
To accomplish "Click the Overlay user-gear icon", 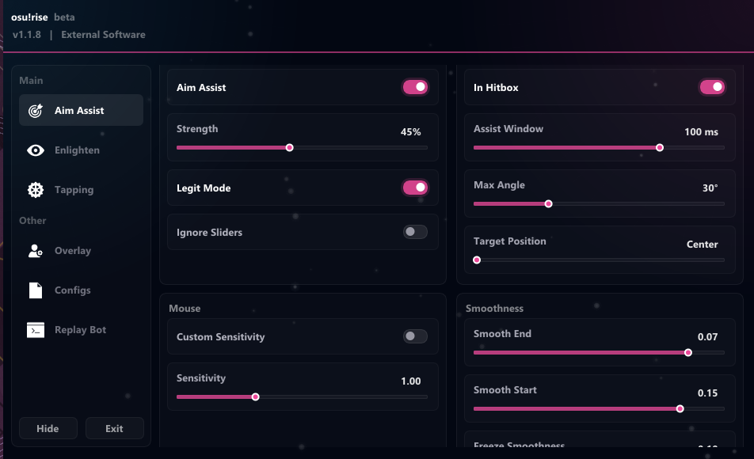I will tap(36, 251).
